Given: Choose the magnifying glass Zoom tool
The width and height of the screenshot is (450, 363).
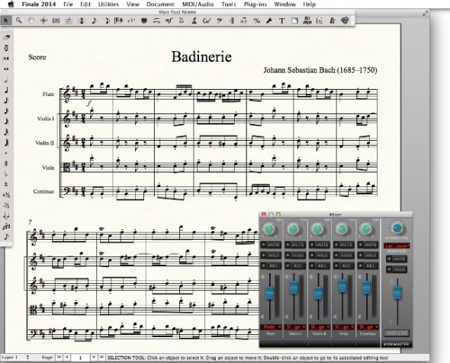Looking at the screenshot, I should [18, 21].
